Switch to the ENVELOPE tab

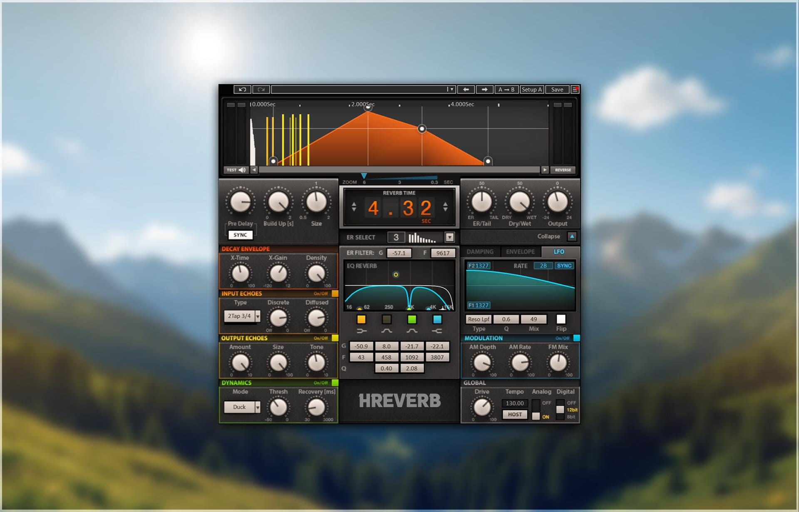520,252
